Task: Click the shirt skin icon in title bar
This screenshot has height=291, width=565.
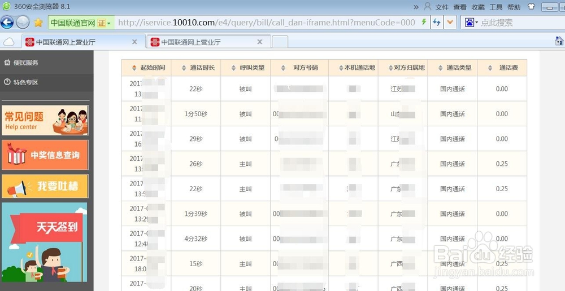Action: [531, 6]
